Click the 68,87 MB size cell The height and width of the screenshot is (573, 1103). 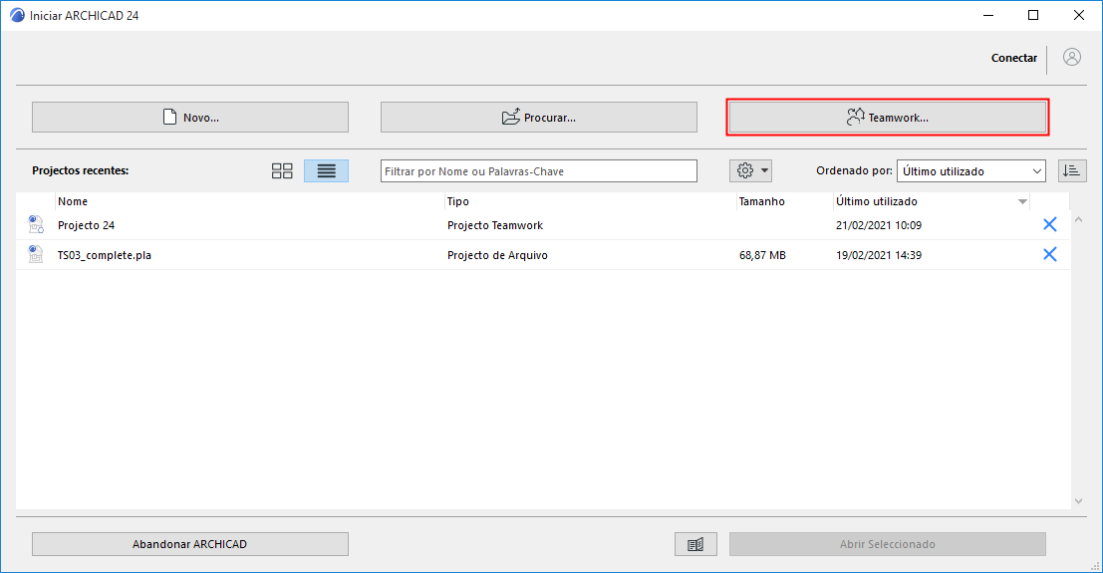tap(762, 255)
